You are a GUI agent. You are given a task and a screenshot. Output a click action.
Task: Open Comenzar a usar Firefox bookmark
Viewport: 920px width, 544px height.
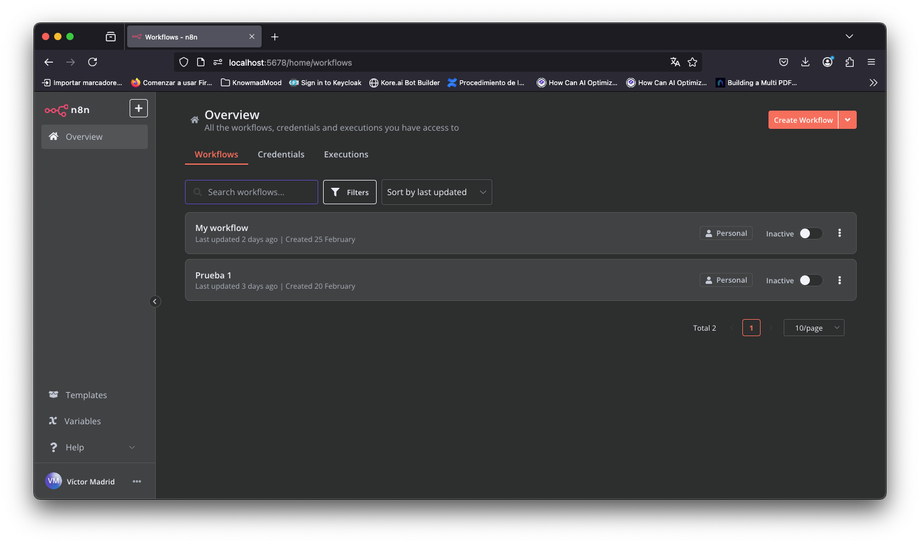point(171,83)
